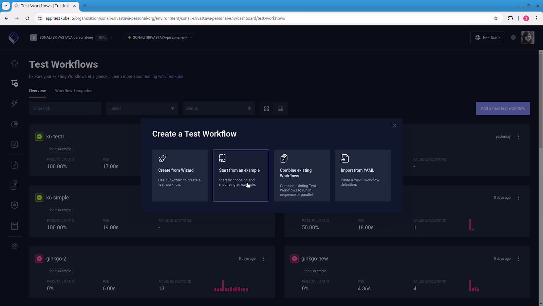This screenshot has width=543, height=306.
Task: Click the Testkube logo icon
Action: pyautogui.click(x=14, y=38)
